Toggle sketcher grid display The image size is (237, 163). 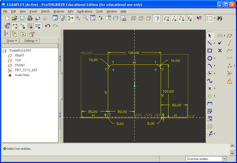point(30,26)
